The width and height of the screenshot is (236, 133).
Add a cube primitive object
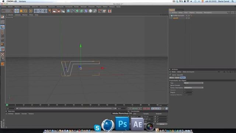[x=68, y=11]
